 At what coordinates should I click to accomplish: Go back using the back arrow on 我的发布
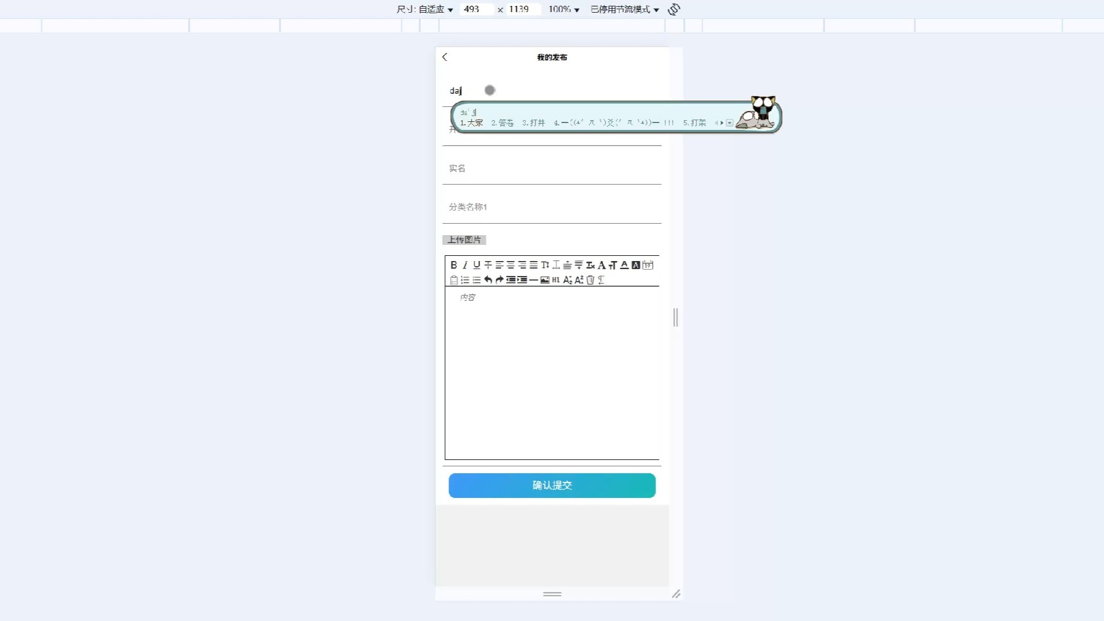coord(445,57)
